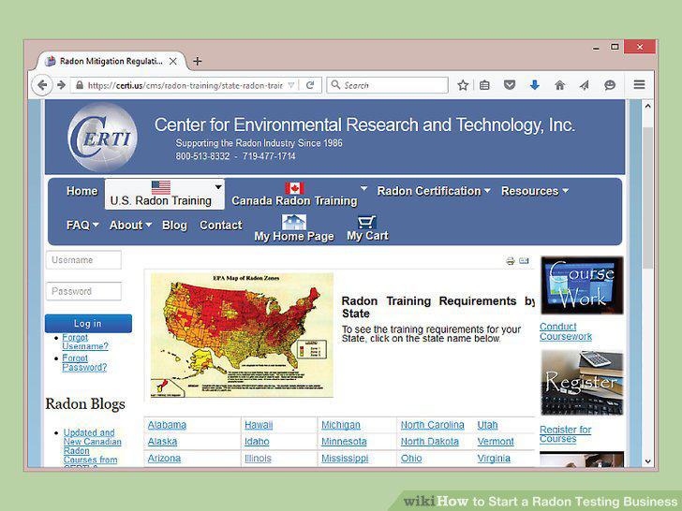
Task: Click into the Password field
Action: coord(83,291)
